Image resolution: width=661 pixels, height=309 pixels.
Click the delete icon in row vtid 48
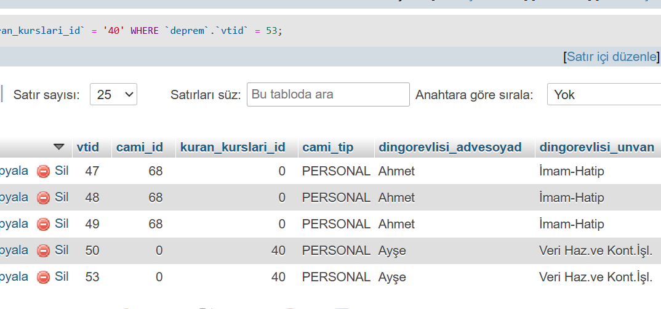coord(43,198)
